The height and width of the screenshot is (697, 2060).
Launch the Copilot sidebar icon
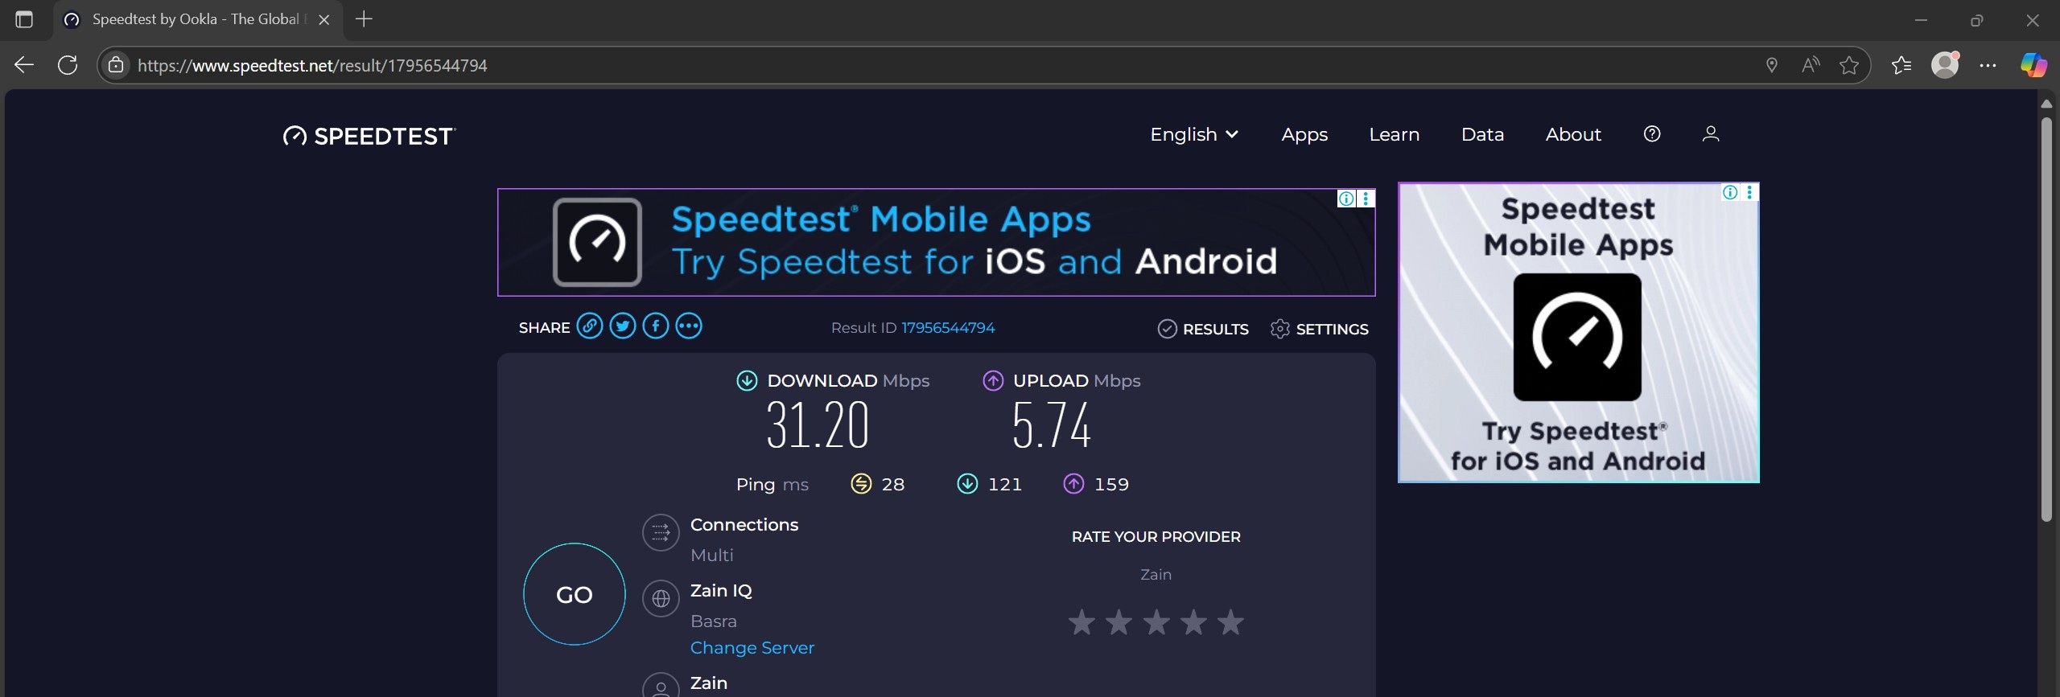click(2033, 65)
